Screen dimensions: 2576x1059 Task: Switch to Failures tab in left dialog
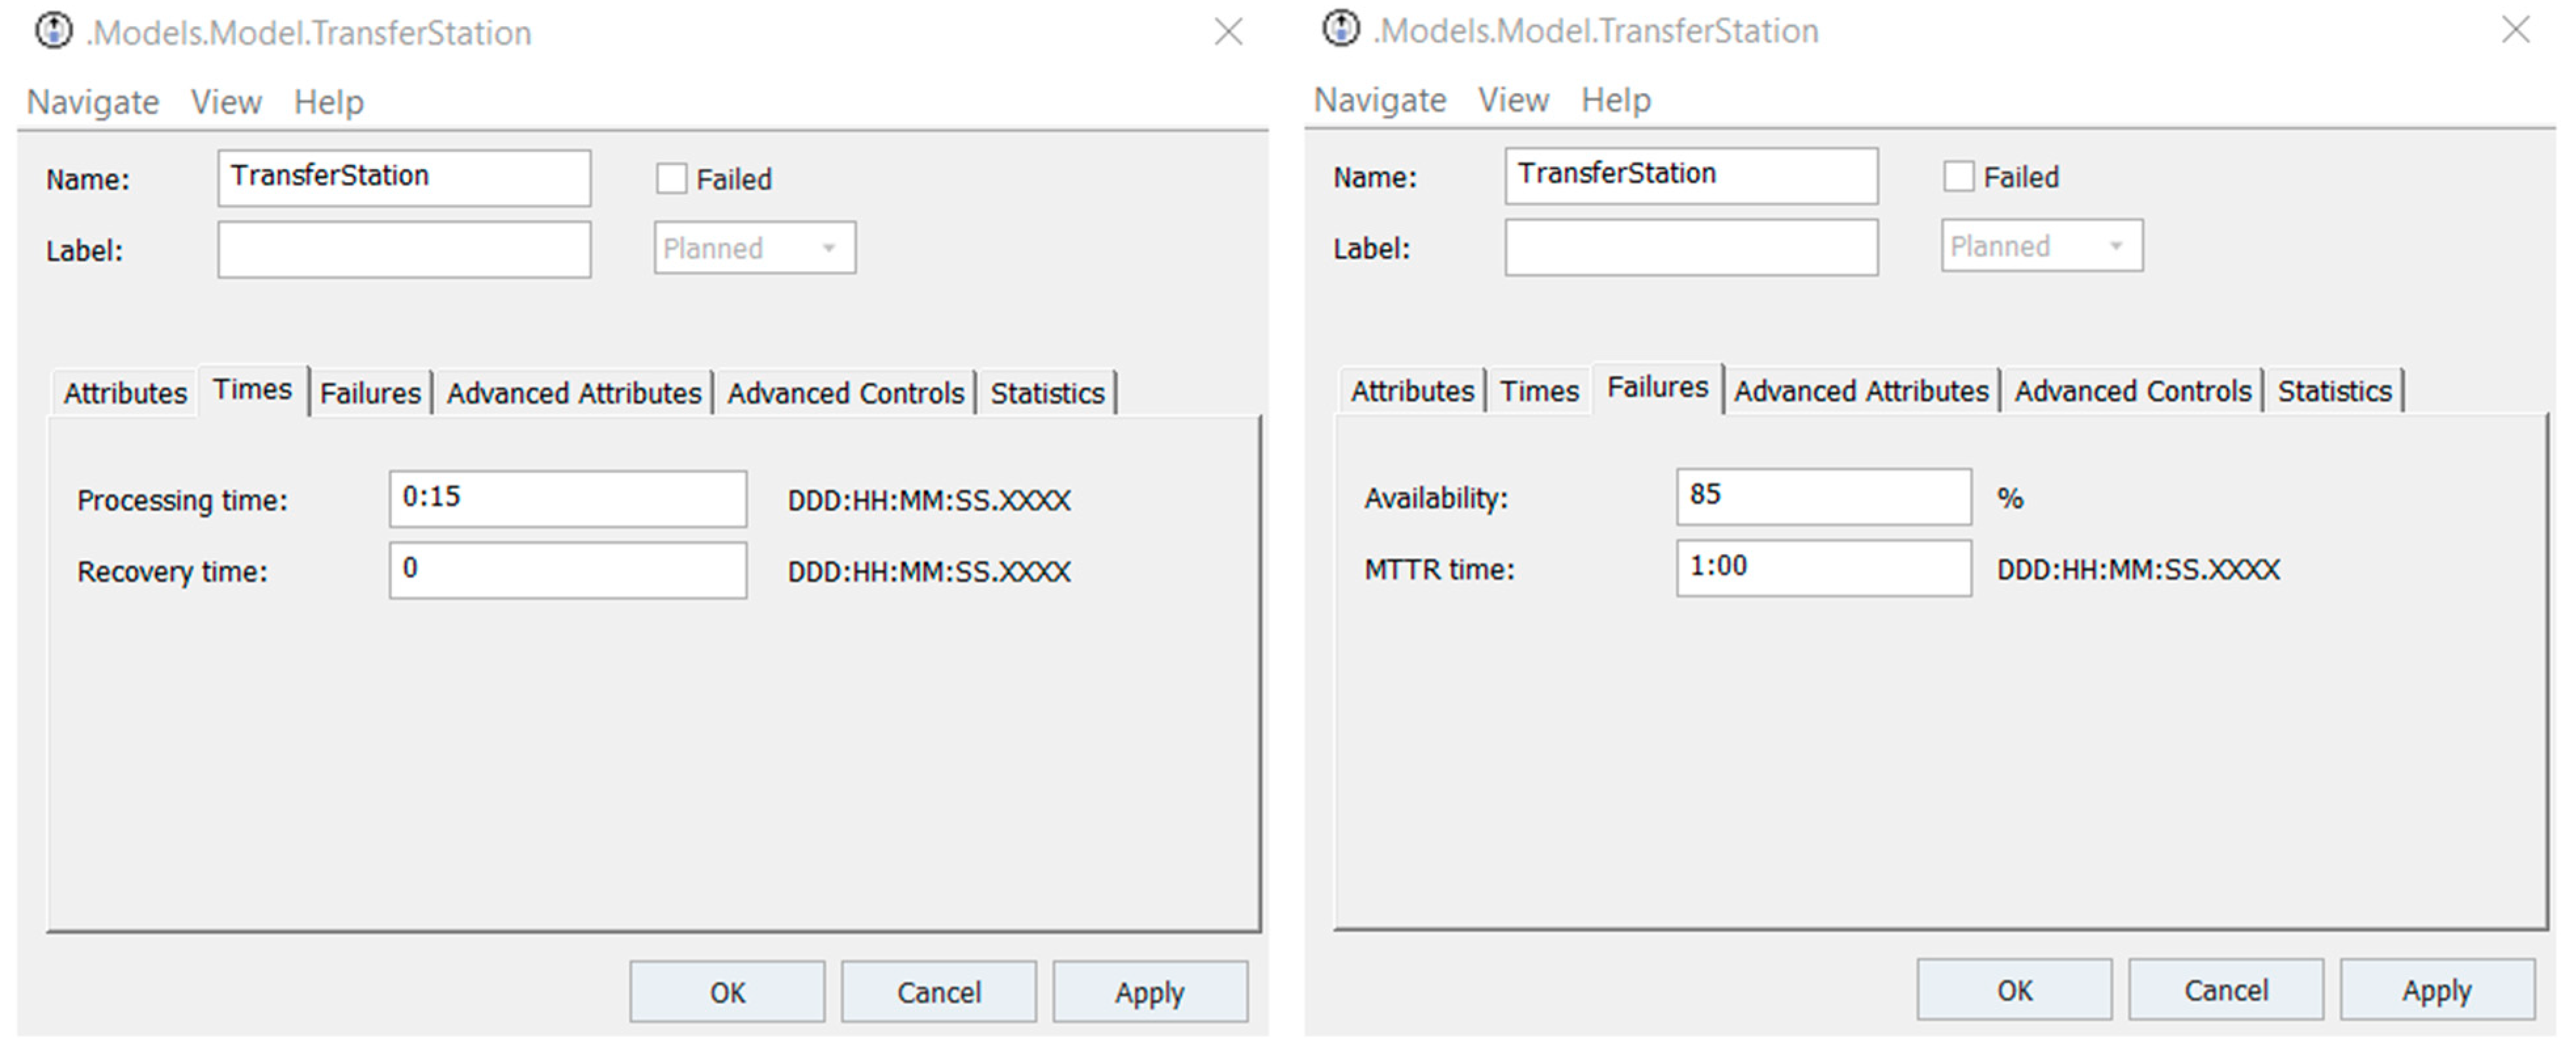point(370,393)
